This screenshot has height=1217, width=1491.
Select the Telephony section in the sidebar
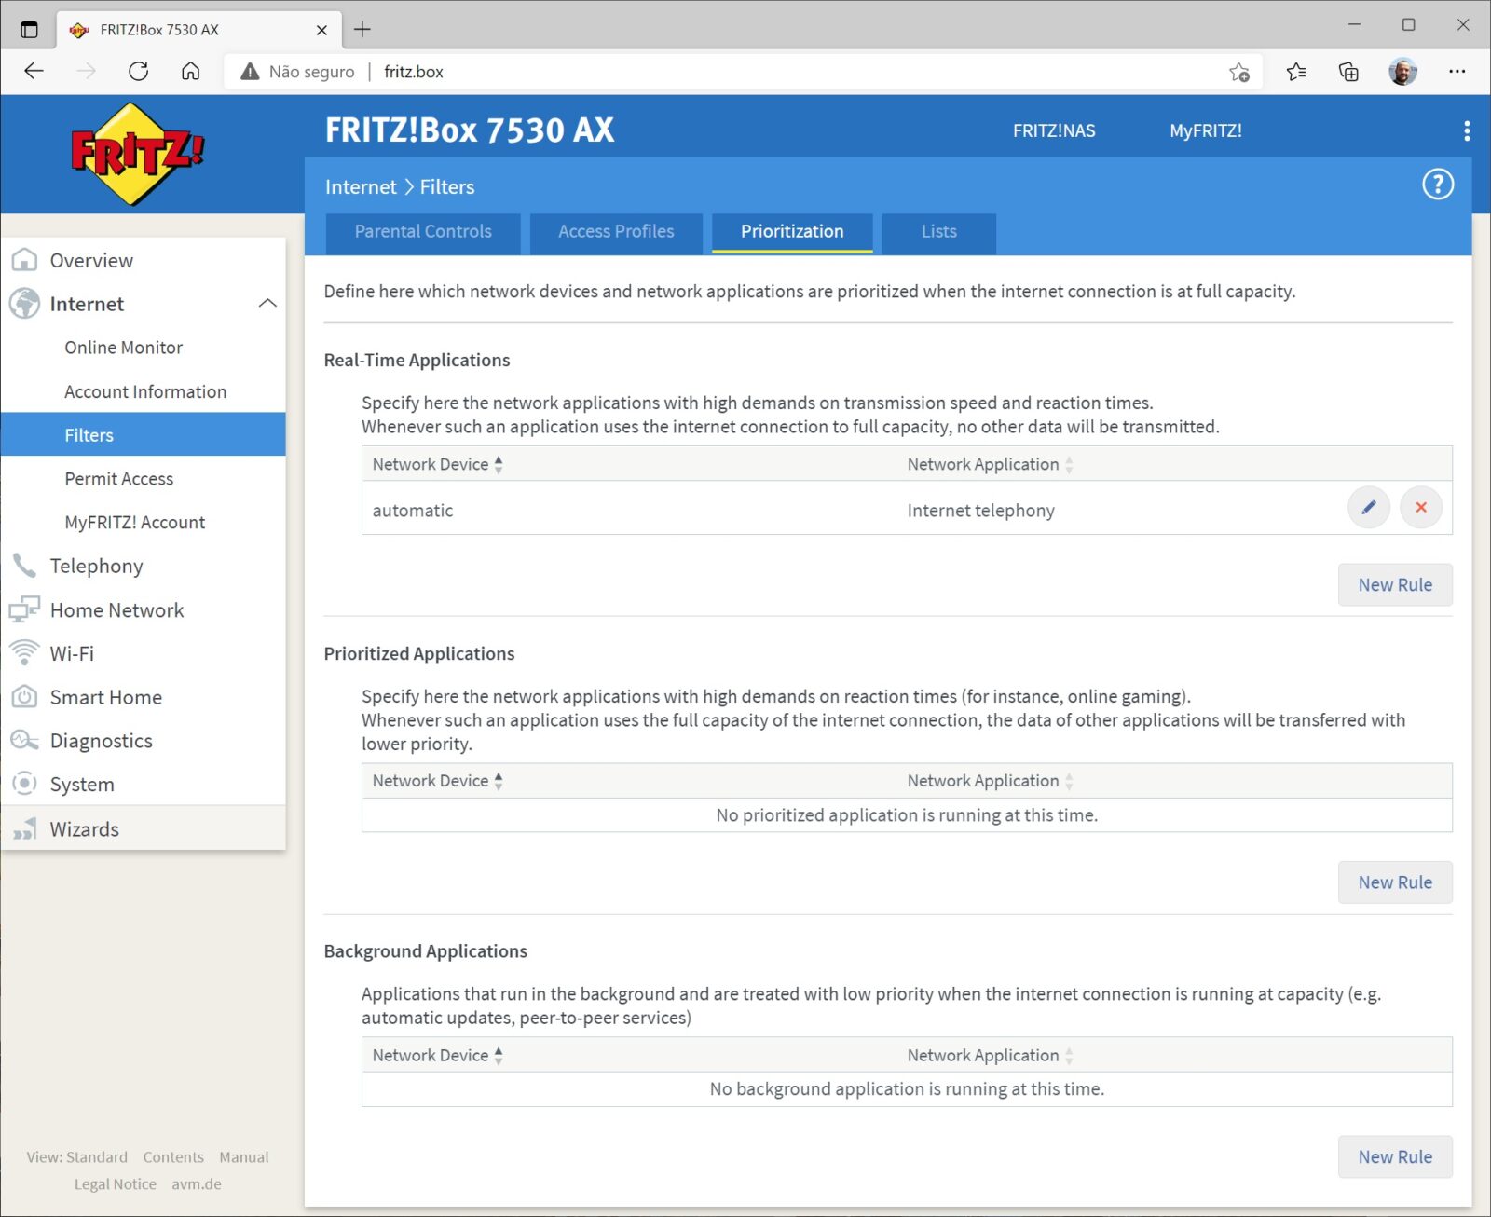[96, 566]
